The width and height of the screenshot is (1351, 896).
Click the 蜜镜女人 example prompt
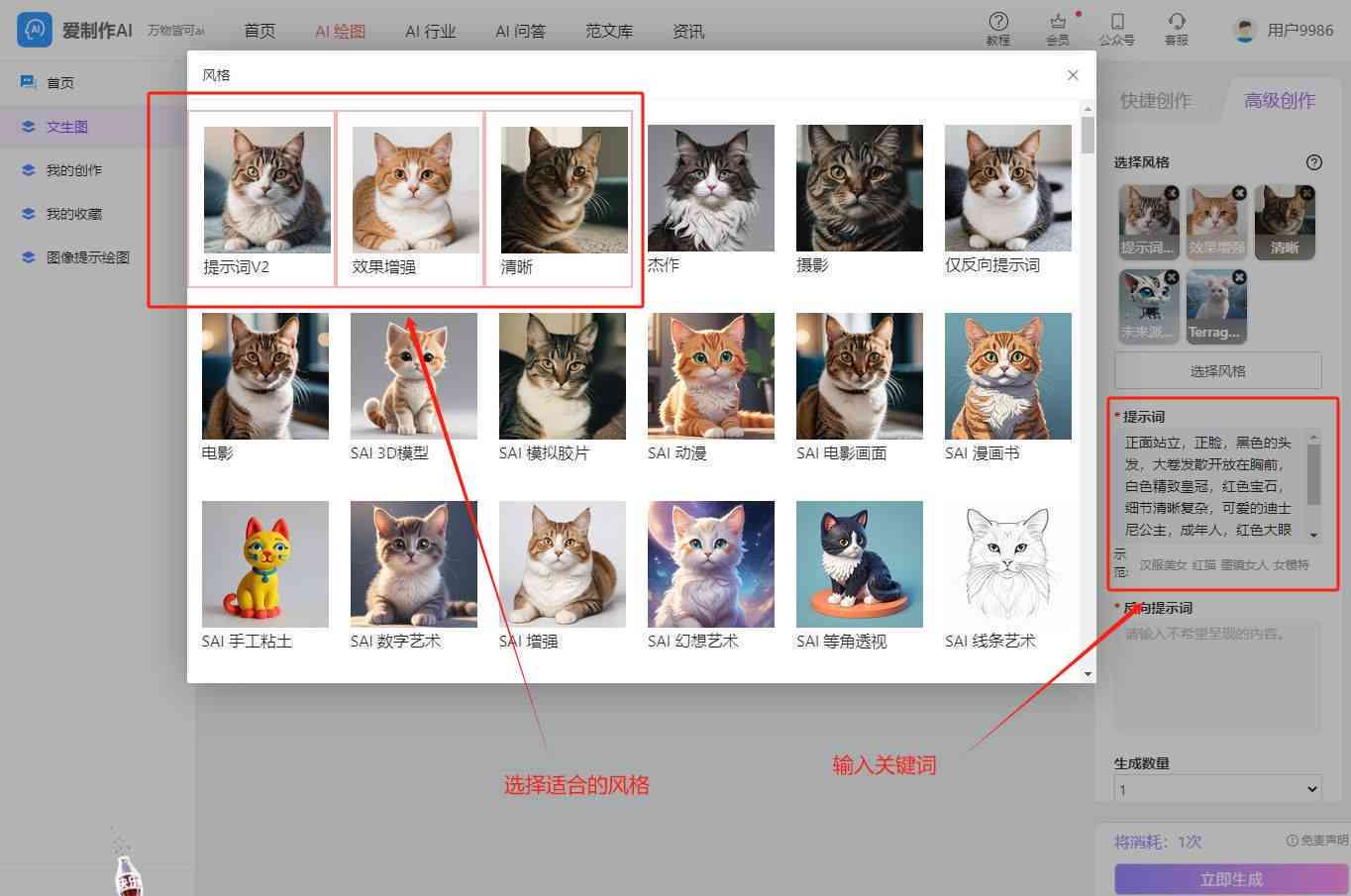pyautogui.click(x=1244, y=564)
